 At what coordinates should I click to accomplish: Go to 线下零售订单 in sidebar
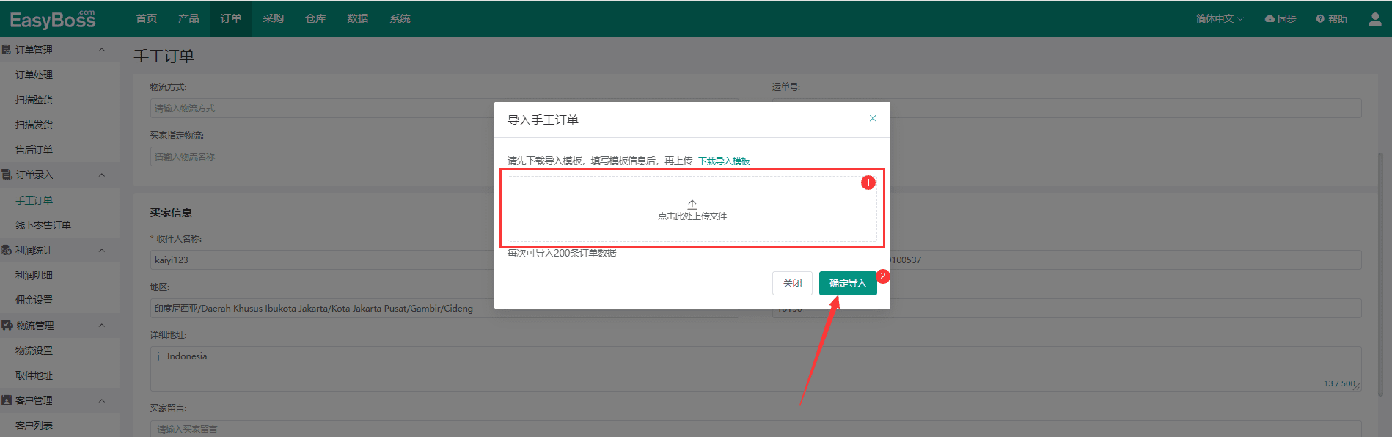[43, 225]
